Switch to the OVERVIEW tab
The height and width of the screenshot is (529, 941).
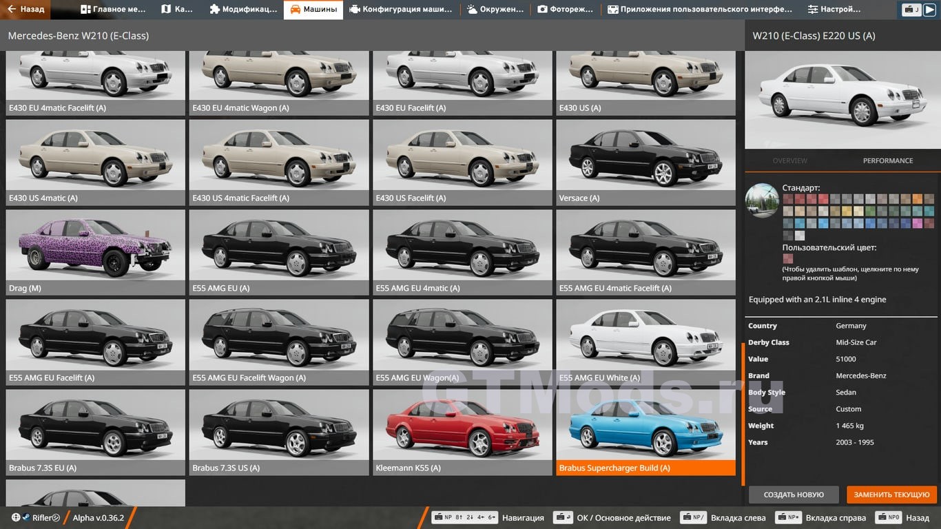789,160
